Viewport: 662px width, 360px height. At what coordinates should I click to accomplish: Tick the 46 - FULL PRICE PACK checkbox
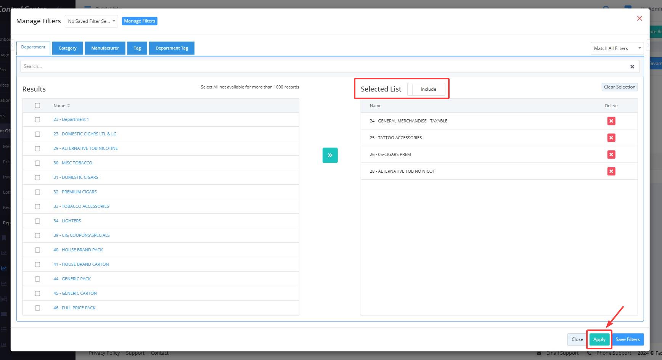(x=37, y=308)
